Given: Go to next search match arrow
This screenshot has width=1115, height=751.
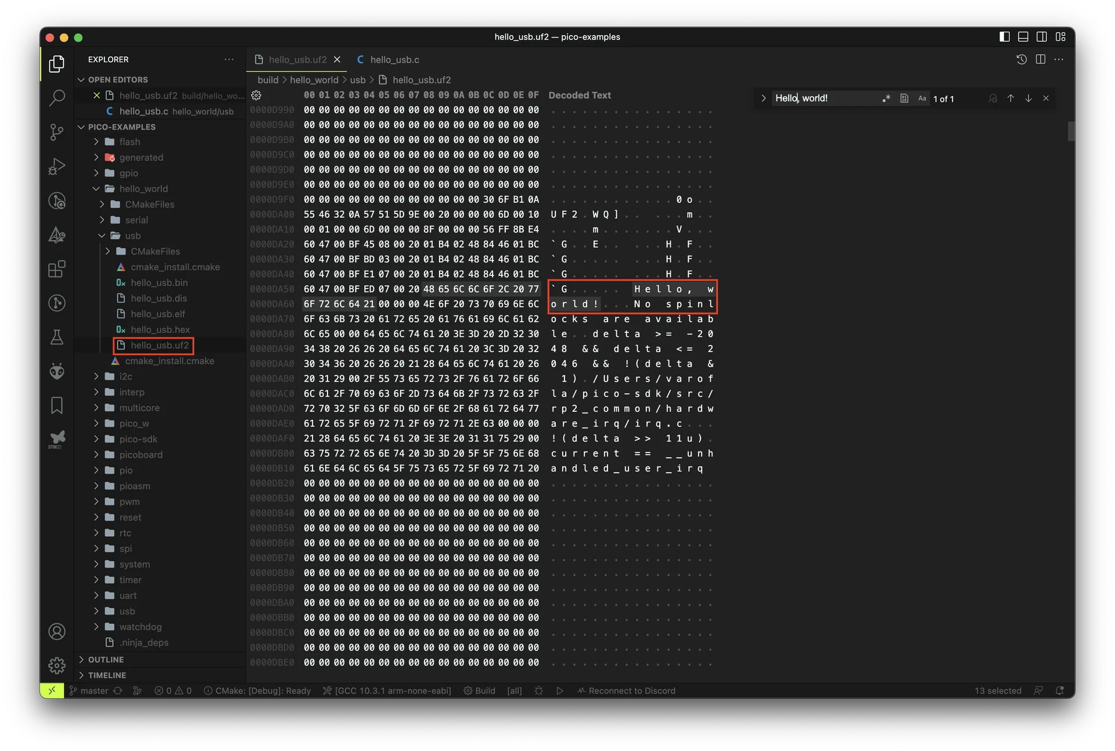Looking at the screenshot, I should tap(1028, 99).
